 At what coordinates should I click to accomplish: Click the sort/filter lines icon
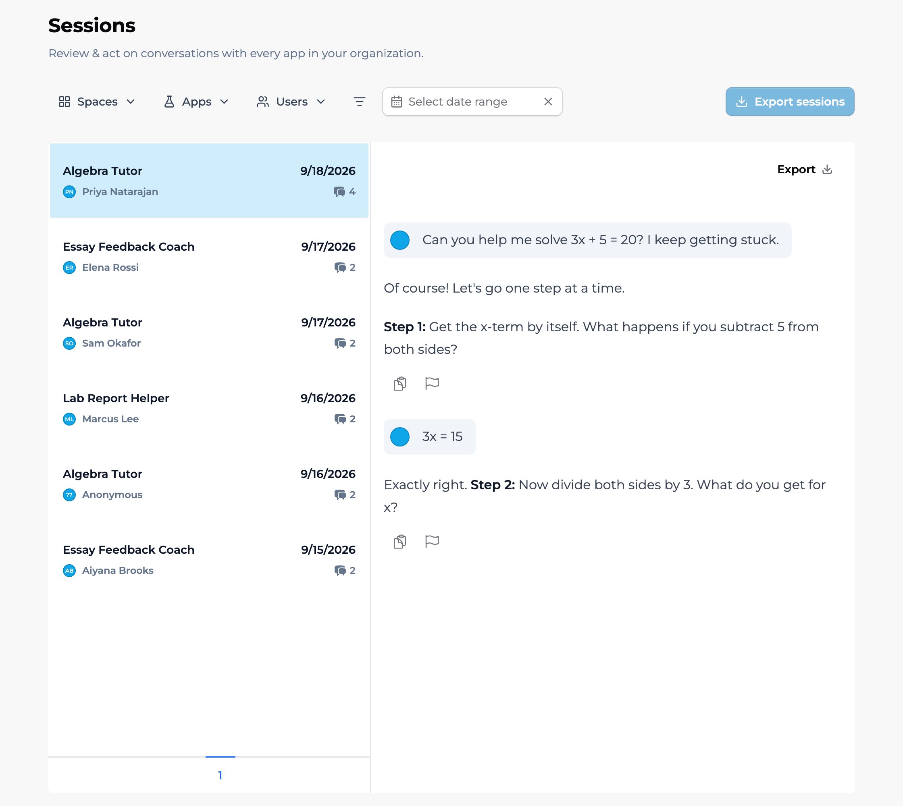[359, 102]
